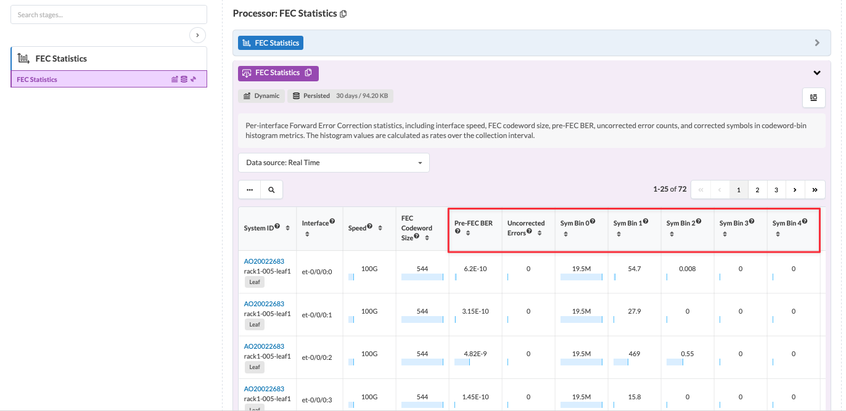Select highlighted FEC Statistics stage in sidebar

pos(109,79)
